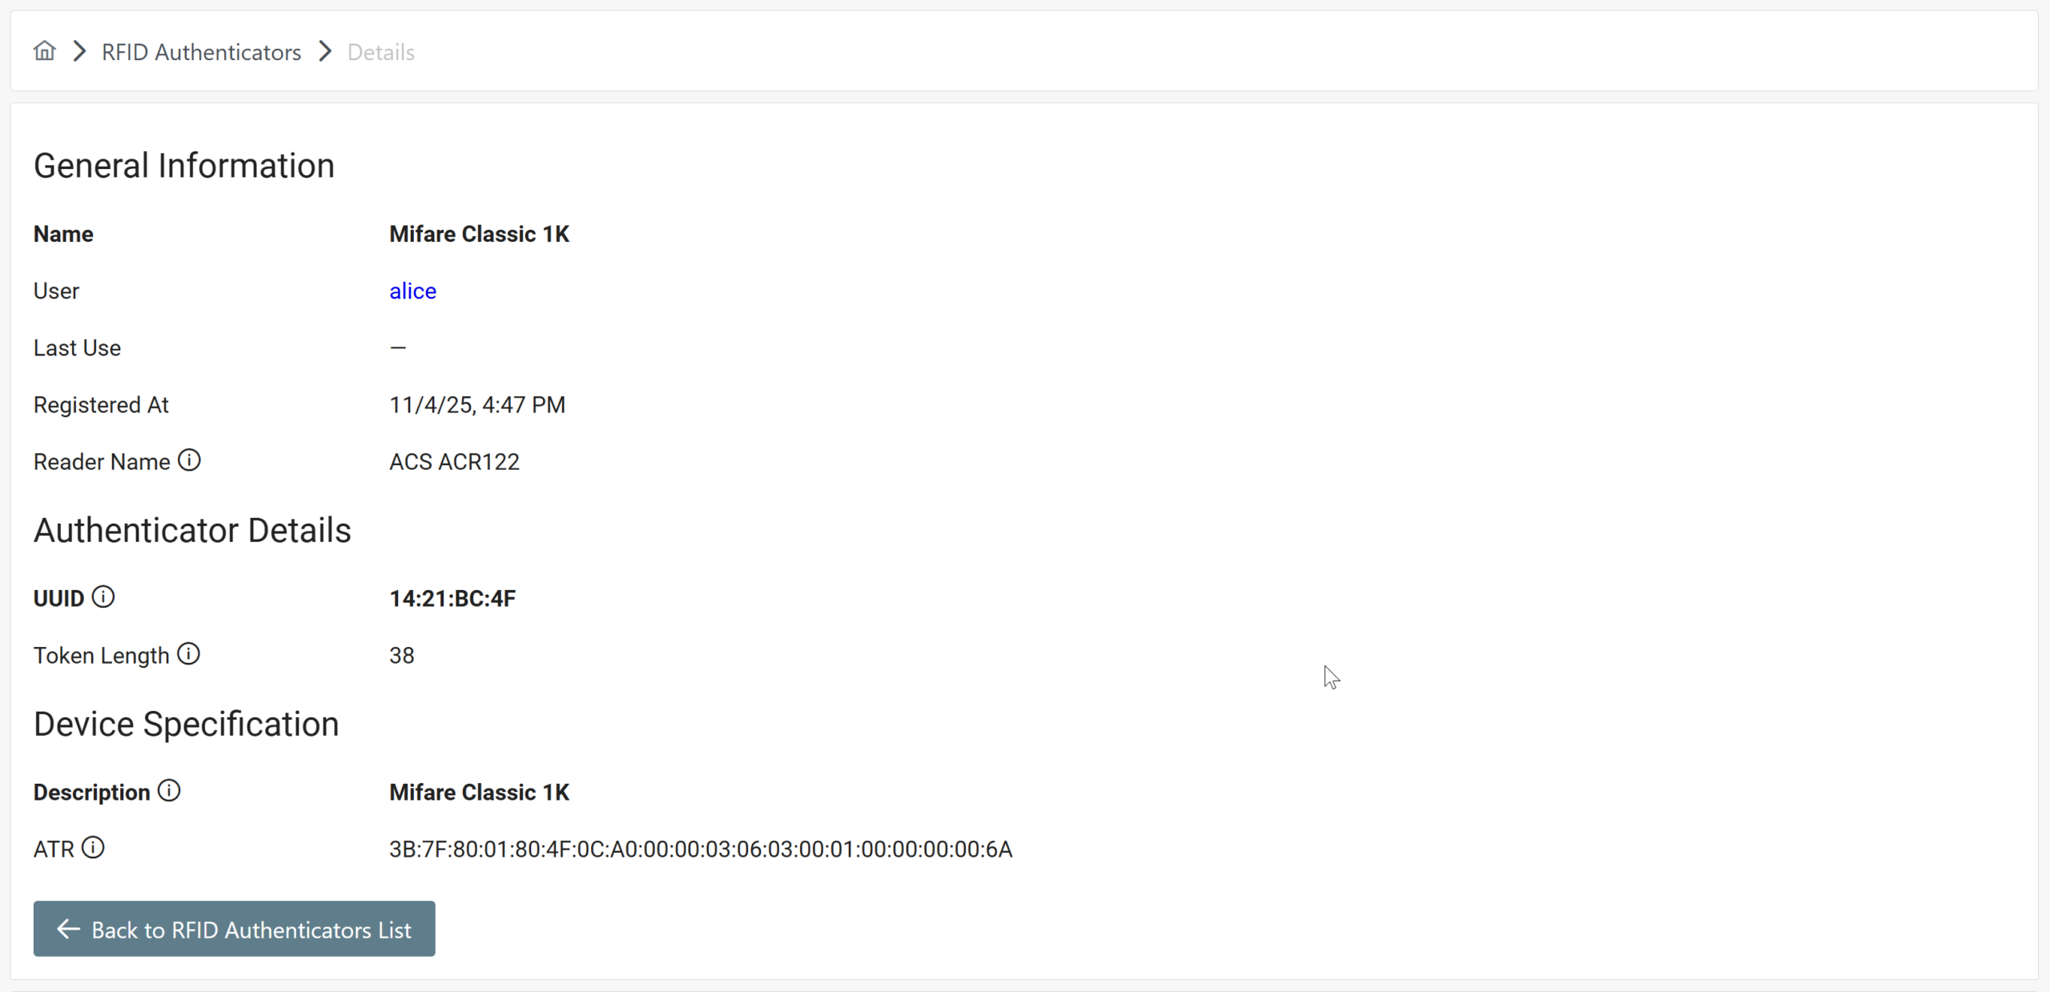Click the Token Length value 38

tap(402, 656)
